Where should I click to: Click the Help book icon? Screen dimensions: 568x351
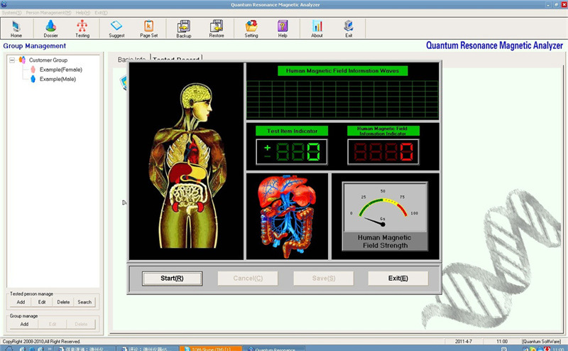pos(283,27)
